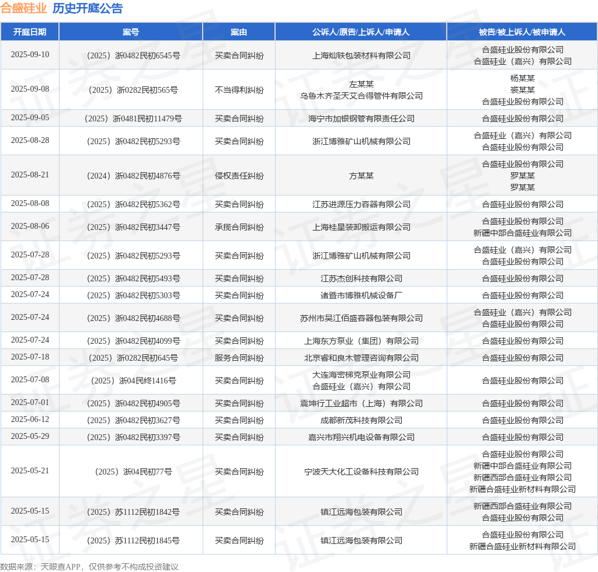The image size is (598, 572).
Task: Click plaintiff 苏州市吴江佰盛容器包装有限公司
Action: 361,318
